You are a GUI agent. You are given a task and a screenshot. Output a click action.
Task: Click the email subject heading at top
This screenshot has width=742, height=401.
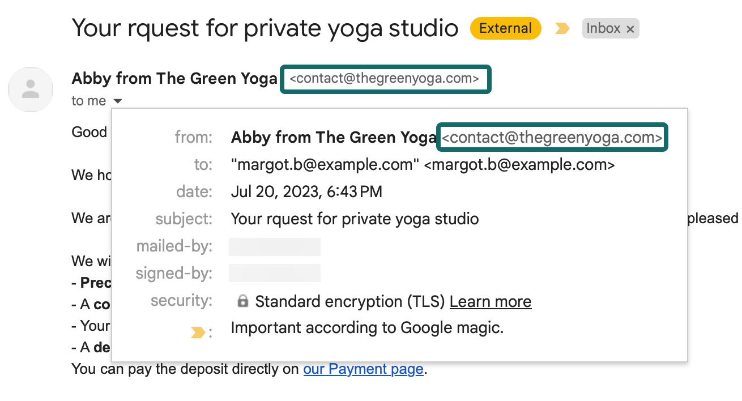pos(265,28)
